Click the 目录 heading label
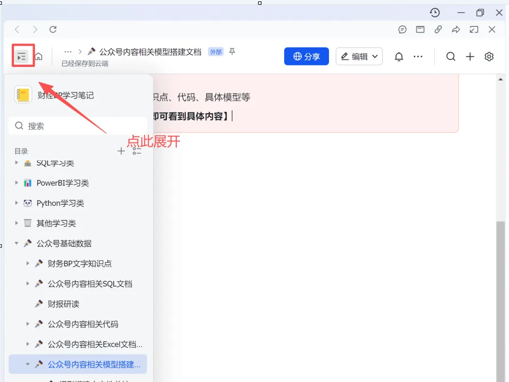This screenshot has width=509, height=382. tap(21, 151)
